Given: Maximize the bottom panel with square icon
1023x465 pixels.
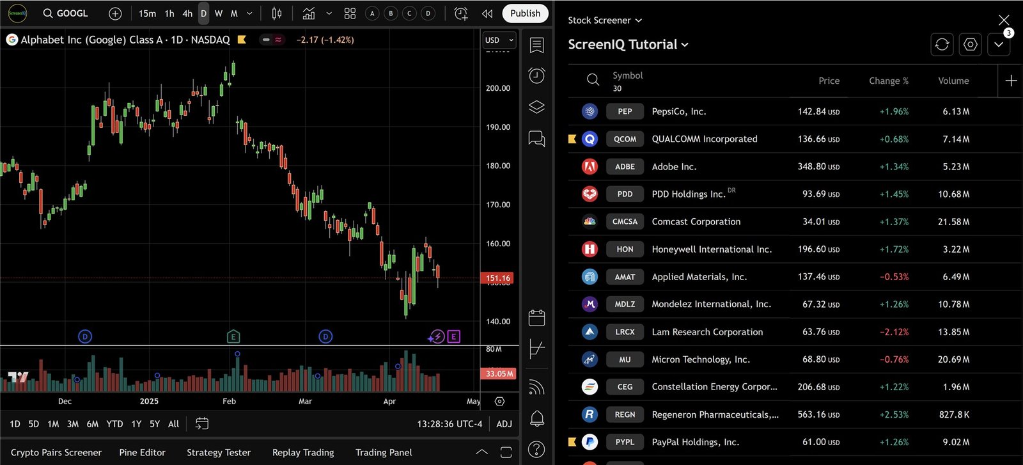Looking at the screenshot, I should [x=506, y=452].
